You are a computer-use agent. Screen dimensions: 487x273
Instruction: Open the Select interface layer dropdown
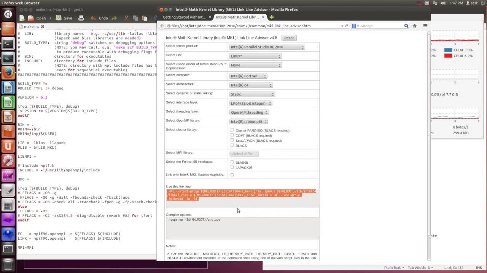tap(251, 103)
